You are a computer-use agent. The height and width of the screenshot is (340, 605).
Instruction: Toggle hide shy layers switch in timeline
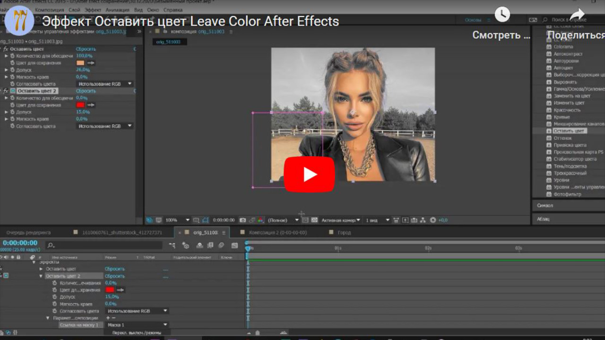199,245
